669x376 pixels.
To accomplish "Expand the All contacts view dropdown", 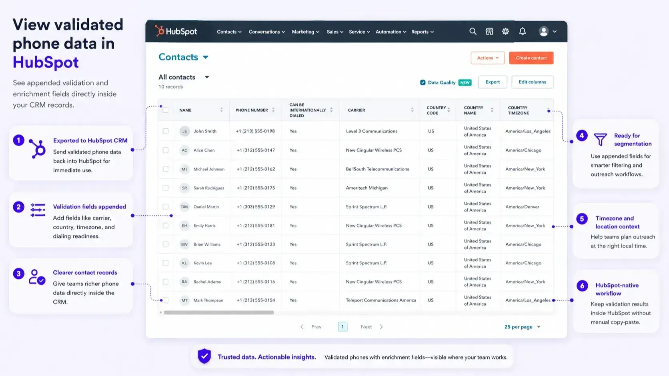I will (x=207, y=77).
